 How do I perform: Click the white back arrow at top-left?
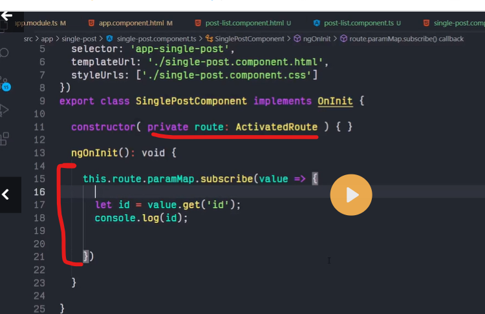pyautogui.click(x=7, y=15)
